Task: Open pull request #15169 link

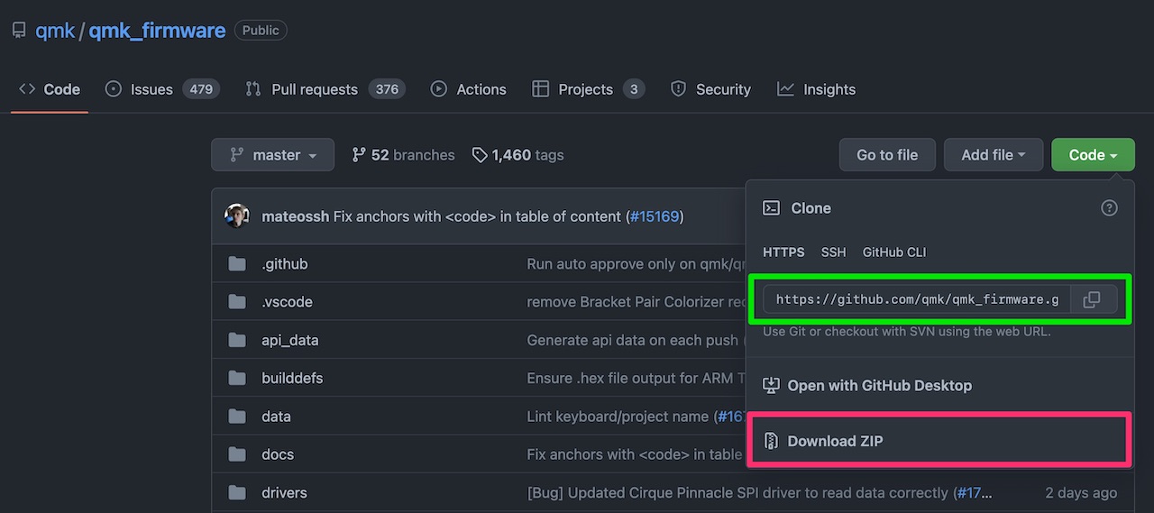Action: (654, 216)
